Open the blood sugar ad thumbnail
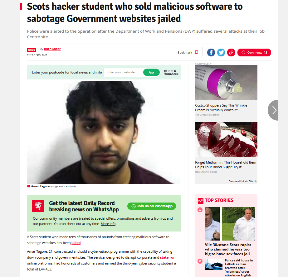288x277 pixels. pos(226,140)
